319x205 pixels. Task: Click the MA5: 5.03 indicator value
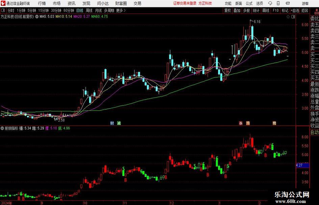point(47,16)
